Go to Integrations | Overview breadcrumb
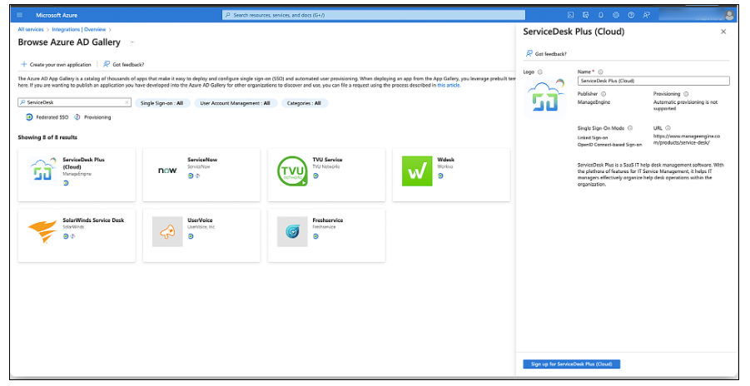This screenshot has height=386, width=750. tap(79, 30)
